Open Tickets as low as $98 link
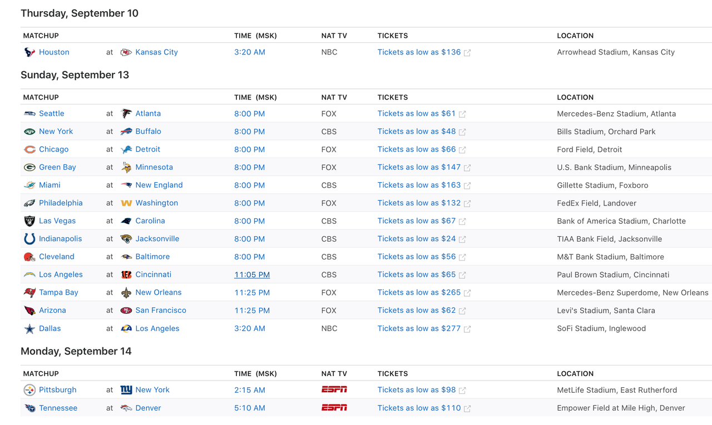Screen dimensions: 712x425 tap(417, 390)
